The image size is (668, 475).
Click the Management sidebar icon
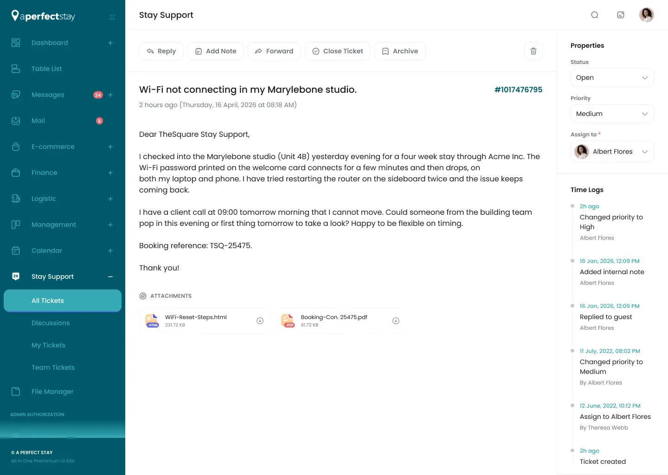(x=16, y=225)
